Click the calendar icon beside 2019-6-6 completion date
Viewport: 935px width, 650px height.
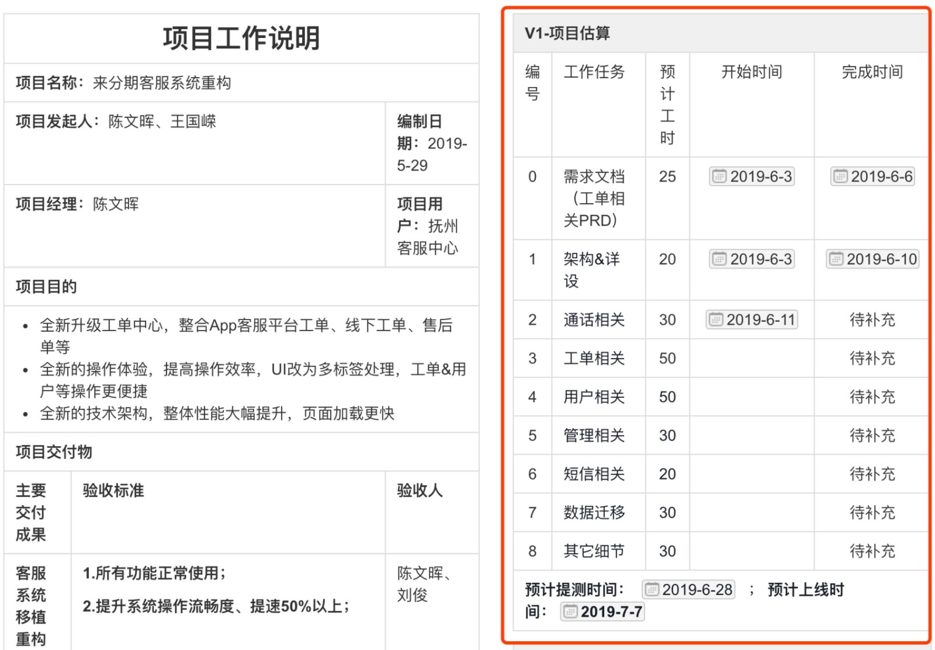pos(840,176)
